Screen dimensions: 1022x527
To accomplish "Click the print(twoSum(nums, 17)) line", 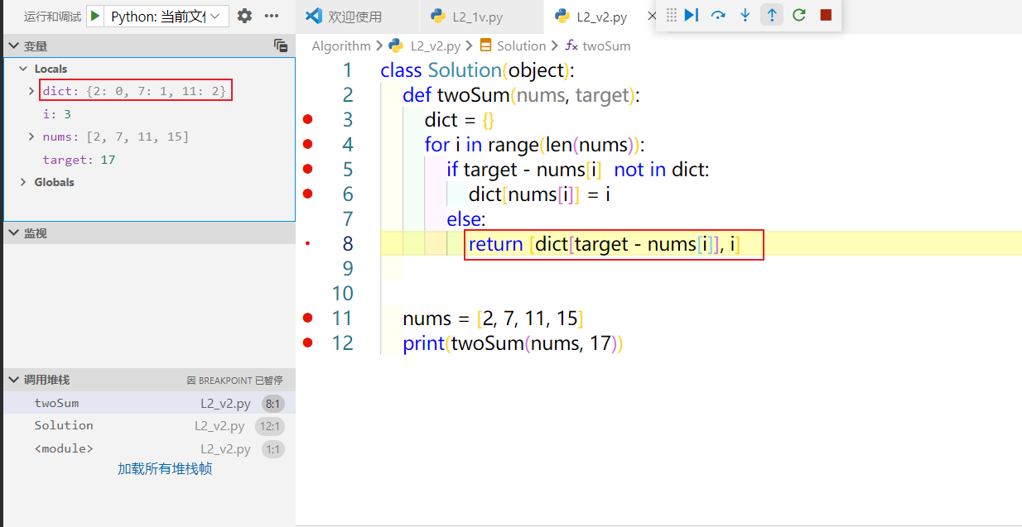I will click(513, 343).
